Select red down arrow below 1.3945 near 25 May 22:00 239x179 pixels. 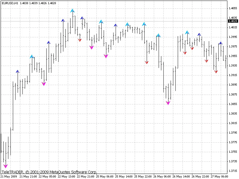pos(147,62)
